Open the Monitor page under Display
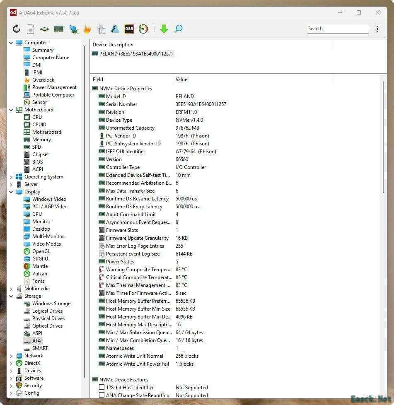The height and width of the screenshot is (405, 394). [x=41, y=222]
